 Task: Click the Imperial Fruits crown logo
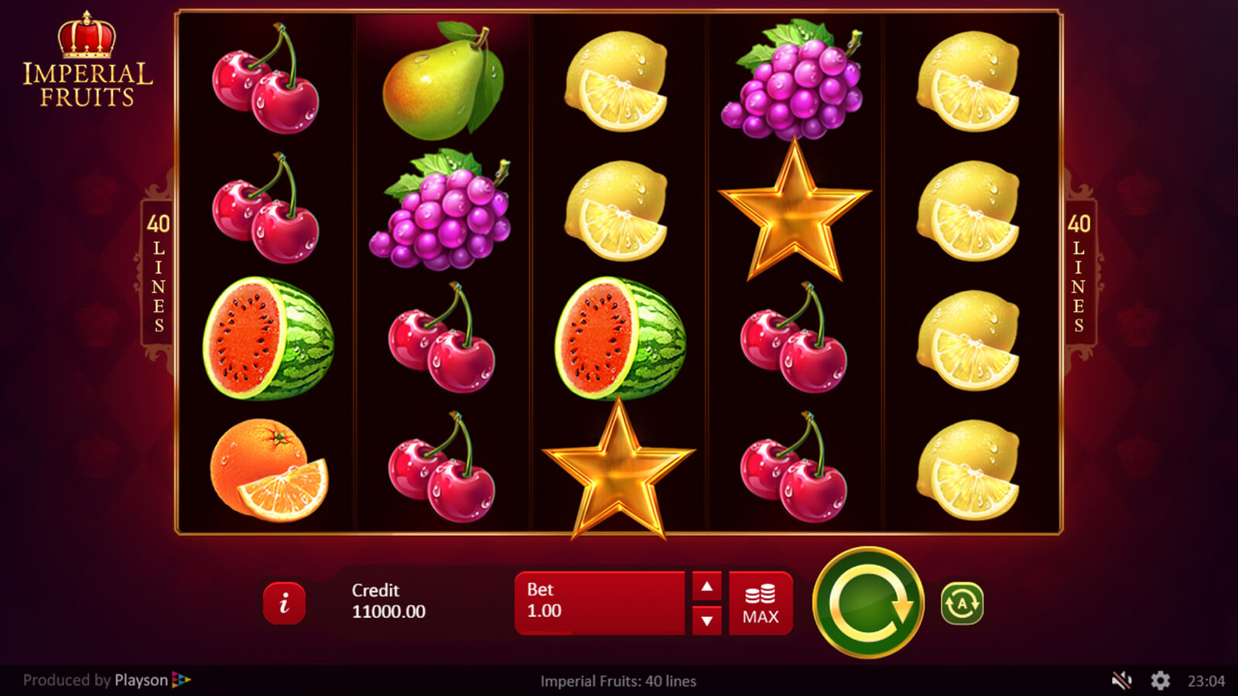pyautogui.click(x=87, y=60)
